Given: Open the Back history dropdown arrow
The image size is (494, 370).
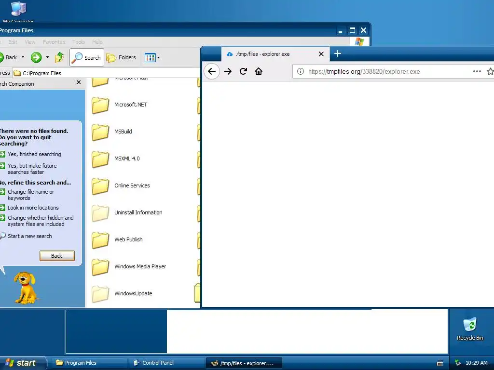Looking at the screenshot, I should (x=23, y=57).
